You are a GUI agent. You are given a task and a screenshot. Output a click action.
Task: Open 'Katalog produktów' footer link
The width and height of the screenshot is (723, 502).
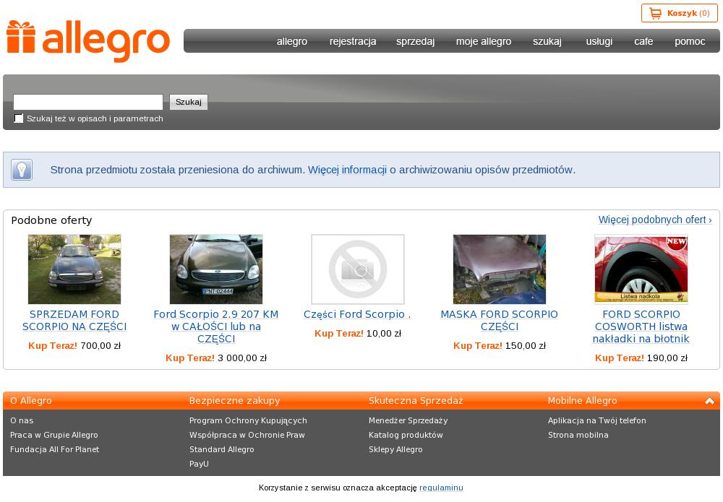[406, 436]
